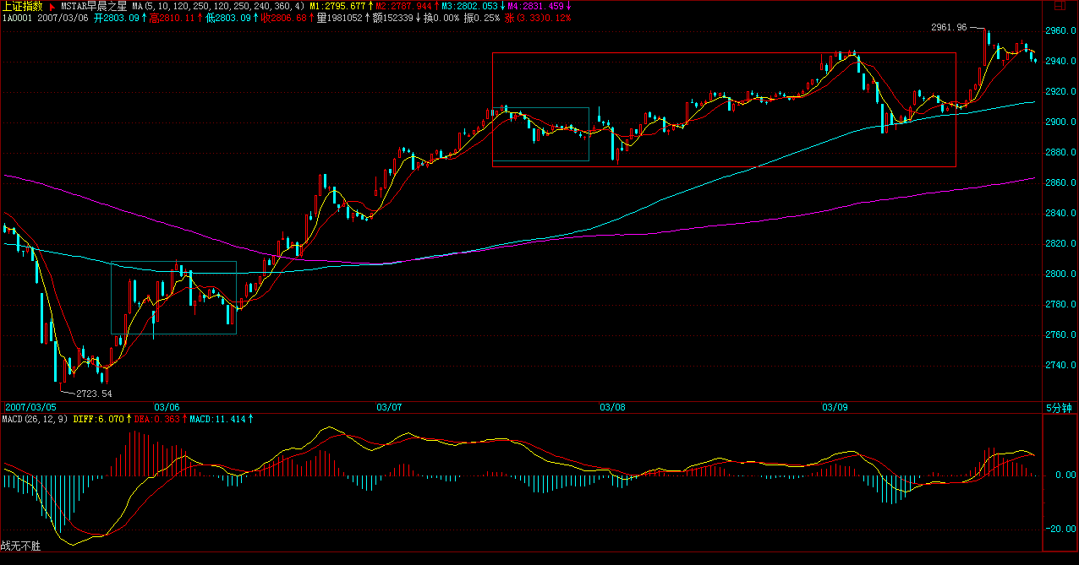Click the DIFF value up arrow indicator
This screenshot has height=565, width=1079.
pos(129,419)
